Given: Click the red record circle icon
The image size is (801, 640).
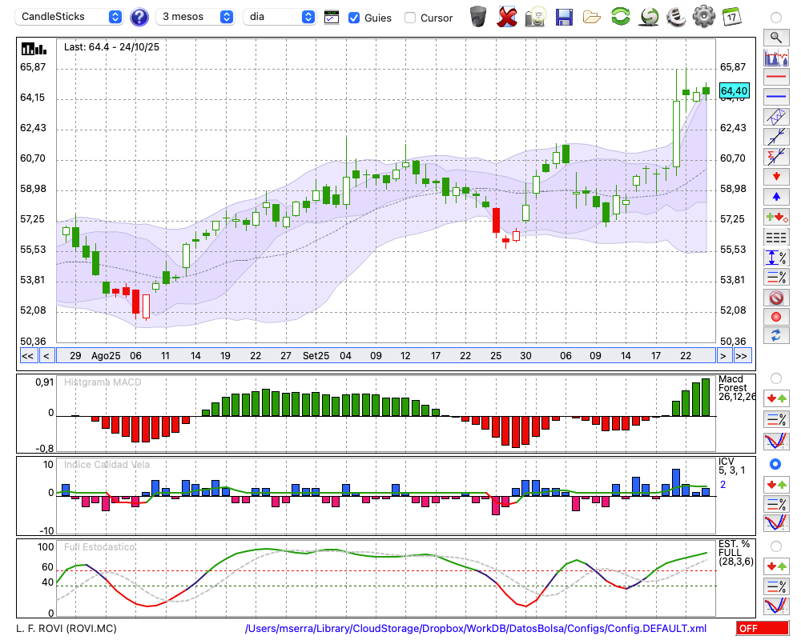Looking at the screenshot, I should click(776, 317).
